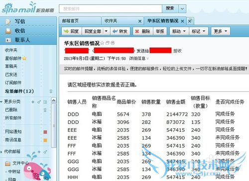
Task: Click the 拒收 reject sender link
Action: (x=177, y=51)
